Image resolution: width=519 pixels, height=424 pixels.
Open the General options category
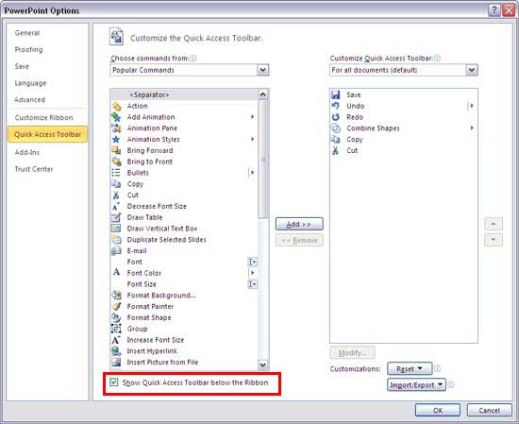27,33
